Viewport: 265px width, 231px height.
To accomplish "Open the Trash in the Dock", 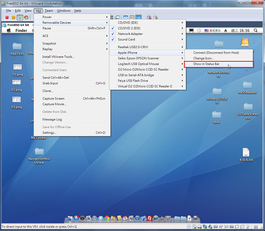I will (x=195, y=218).
